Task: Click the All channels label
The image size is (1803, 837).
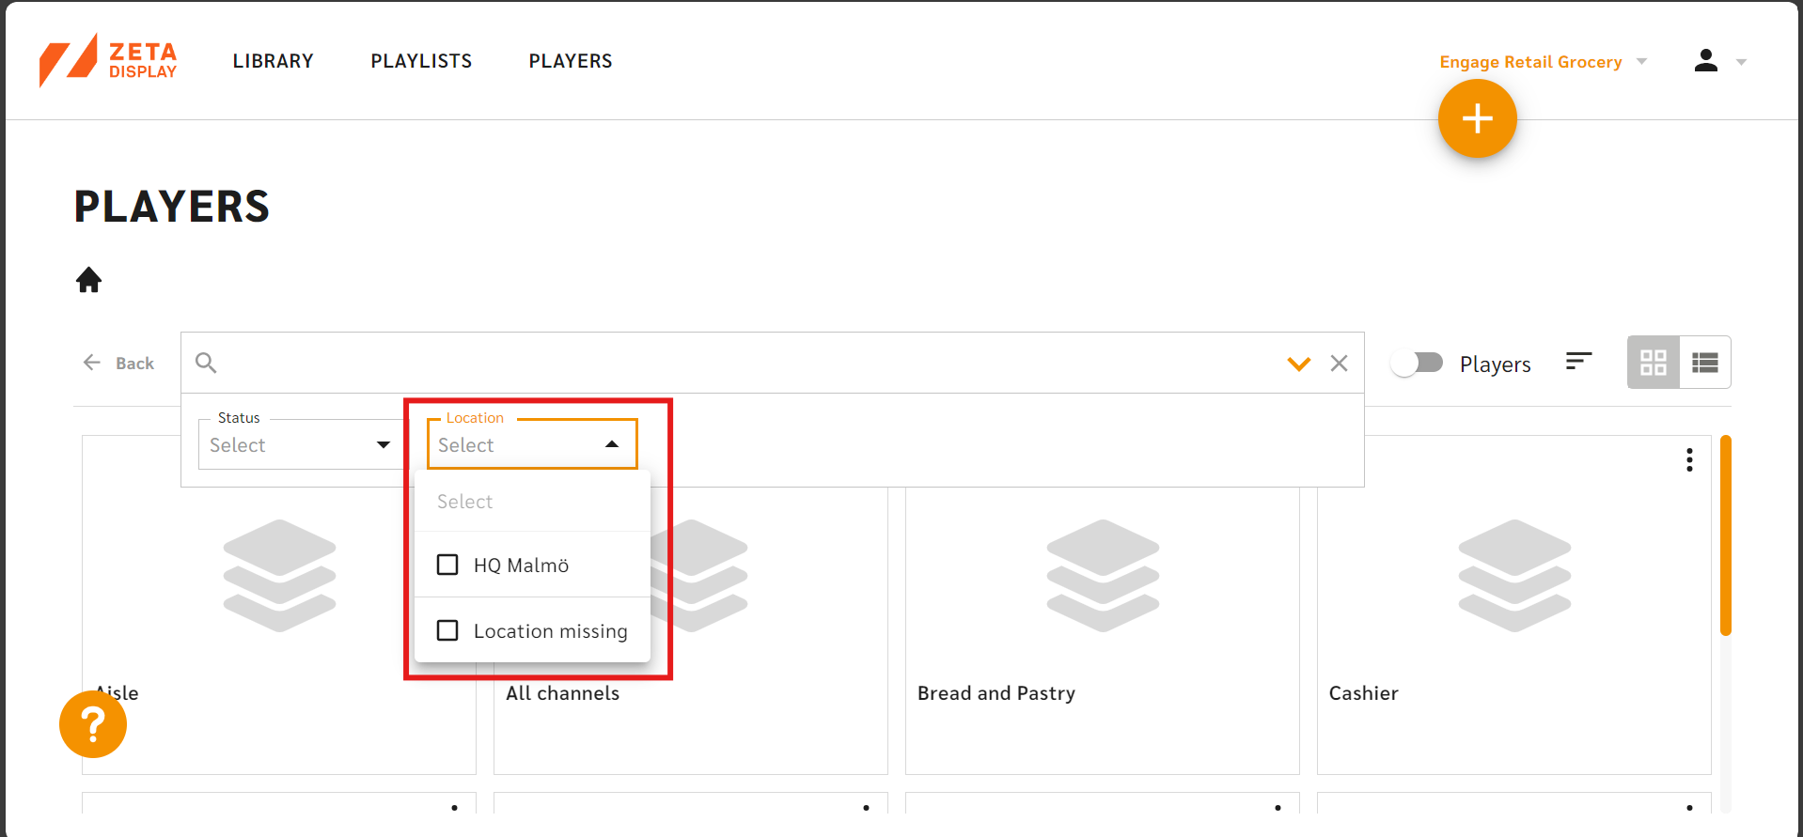Action: click(562, 693)
